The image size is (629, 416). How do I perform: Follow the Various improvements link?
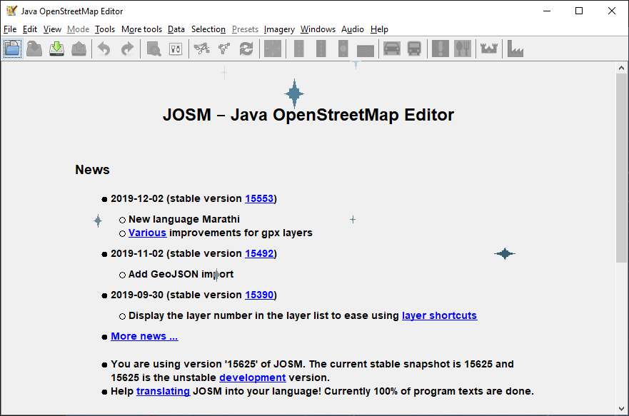tap(147, 233)
